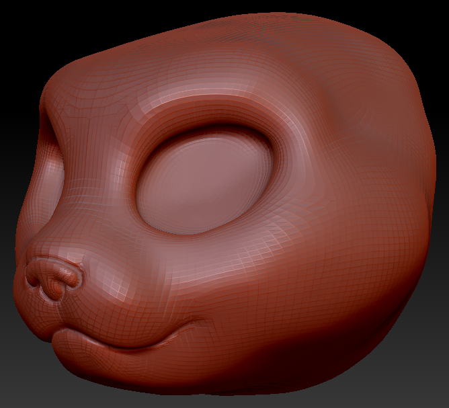
Task: Click the large eye of the sculpted head
Action: coord(205,183)
